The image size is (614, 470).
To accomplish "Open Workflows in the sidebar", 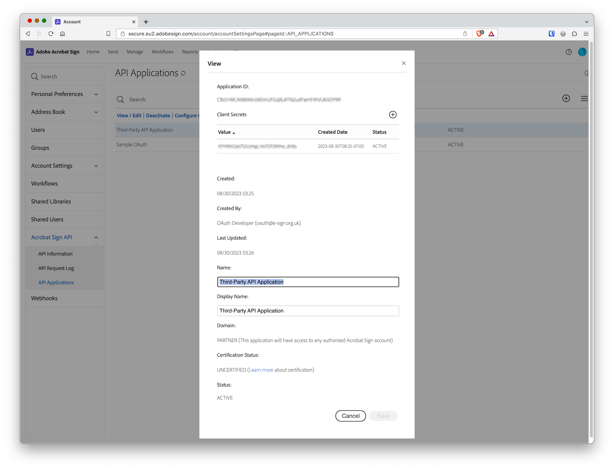I will (x=65, y=184).
